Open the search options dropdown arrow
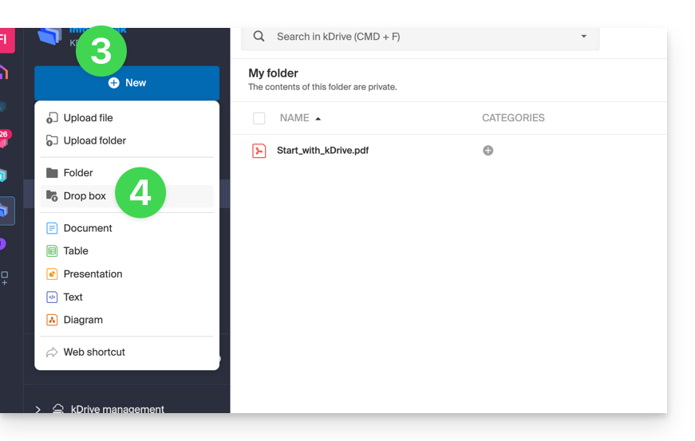This screenshot has height=441, width=695. [584, 37]
